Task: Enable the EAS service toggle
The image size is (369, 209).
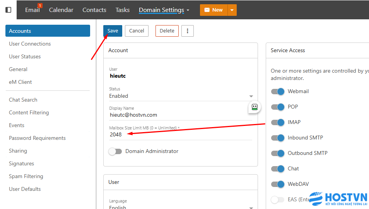Action: pos(278,200)
